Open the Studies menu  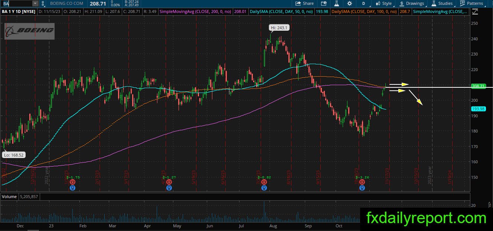pyautogui.click(x=442, y=3)
